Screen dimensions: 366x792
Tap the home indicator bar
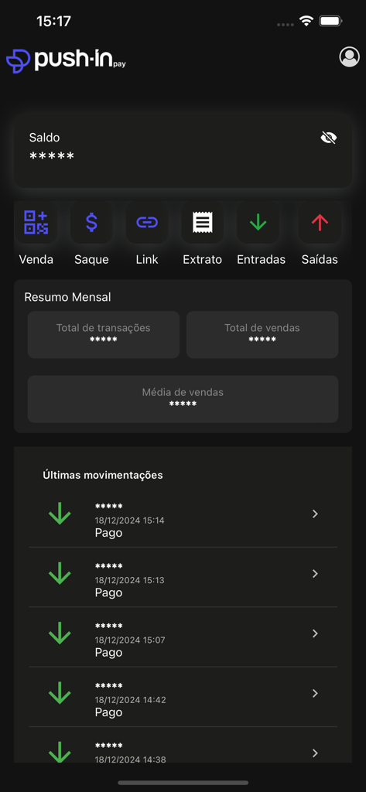click(183, 783)
